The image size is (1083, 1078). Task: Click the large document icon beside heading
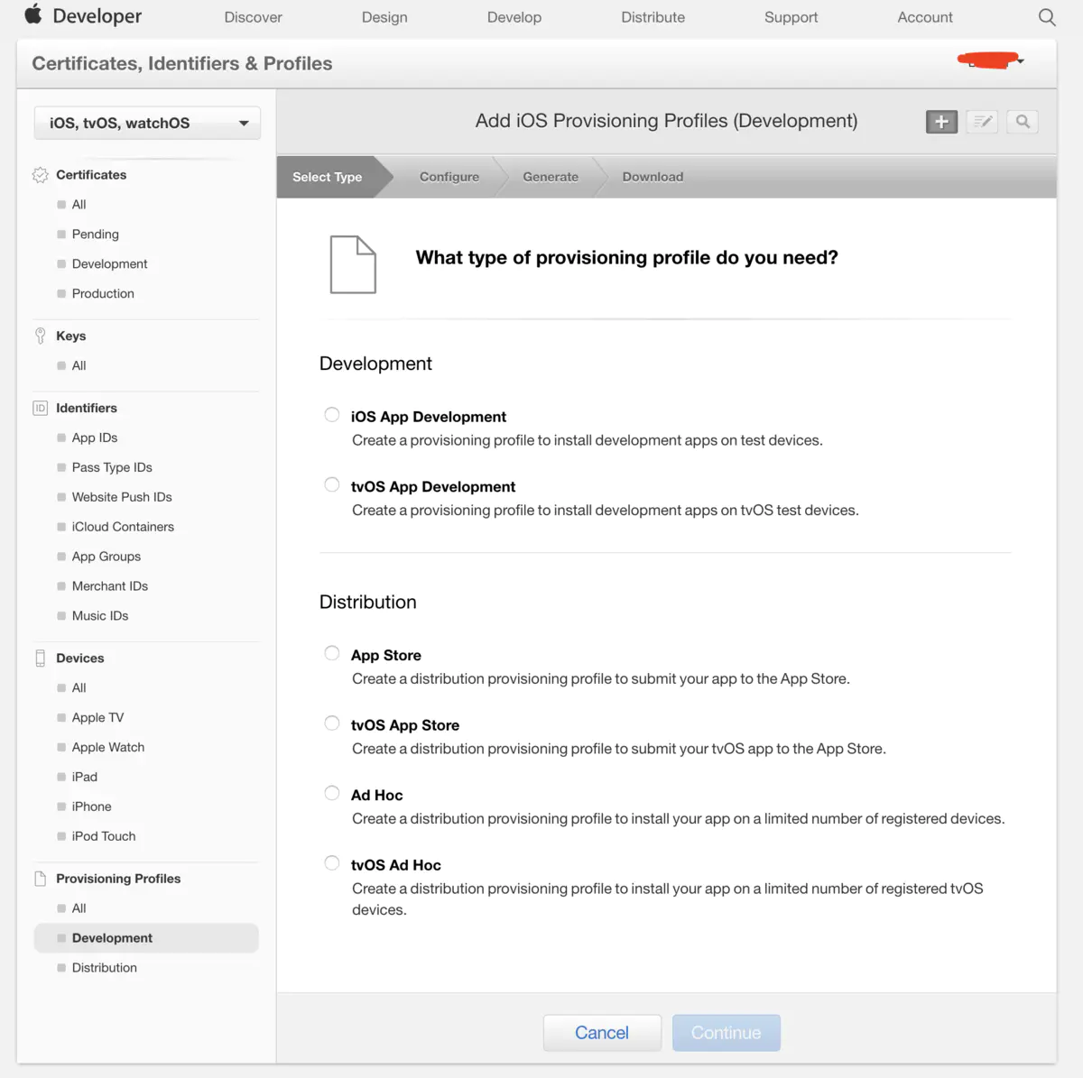coord(353,264)
